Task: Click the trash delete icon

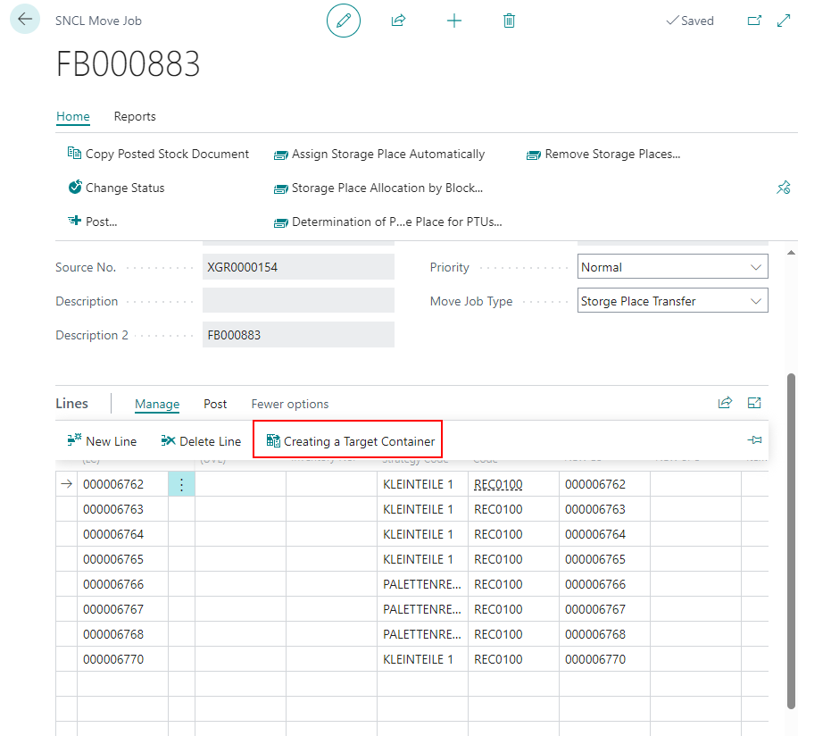Action: [x=509, y=21]
